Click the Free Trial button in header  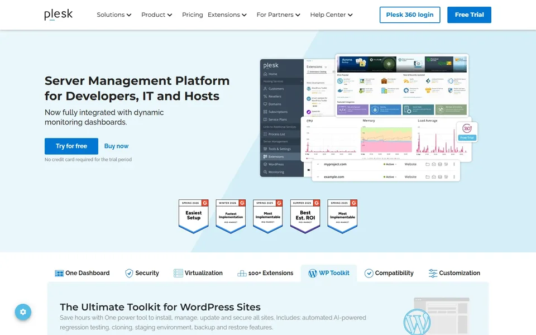(469, 15)
